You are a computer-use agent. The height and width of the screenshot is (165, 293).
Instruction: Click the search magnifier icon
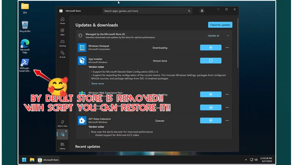pyautogui.click(x=189, y=11)
